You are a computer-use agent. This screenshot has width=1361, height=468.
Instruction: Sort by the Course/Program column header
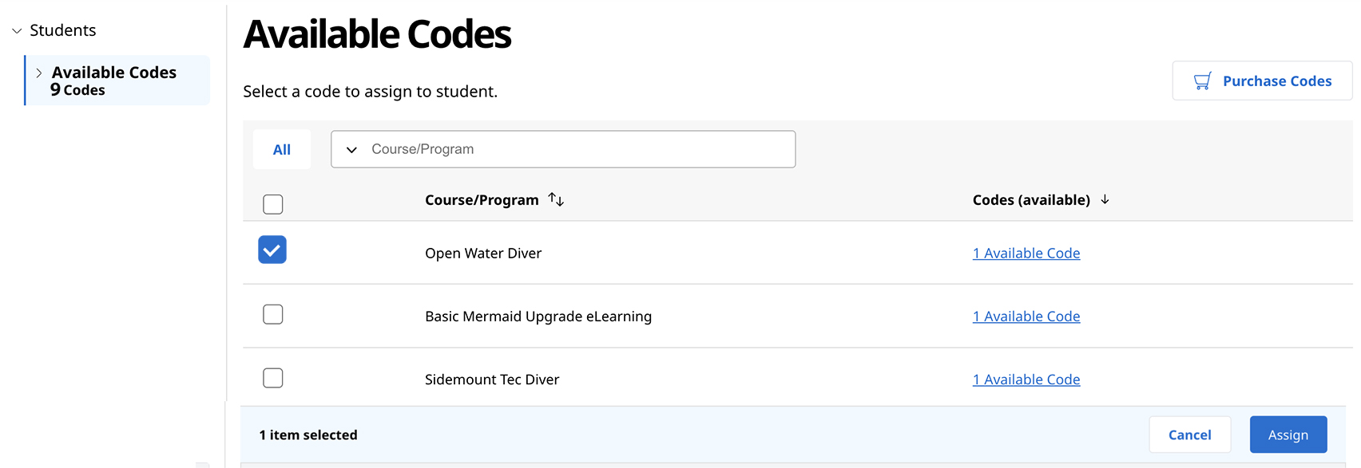[482, 200]
